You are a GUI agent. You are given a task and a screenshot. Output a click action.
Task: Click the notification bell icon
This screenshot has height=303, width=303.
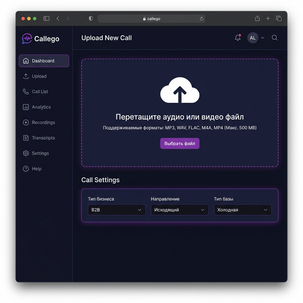tap(238, 38)
